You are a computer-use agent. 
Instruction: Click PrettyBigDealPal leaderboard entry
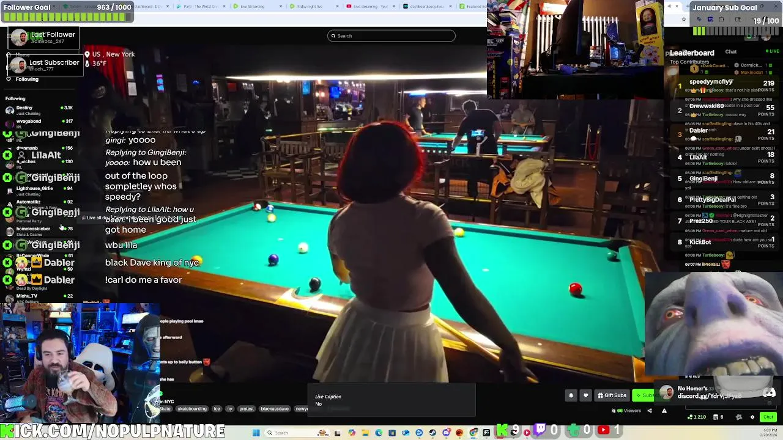point(725,200)
